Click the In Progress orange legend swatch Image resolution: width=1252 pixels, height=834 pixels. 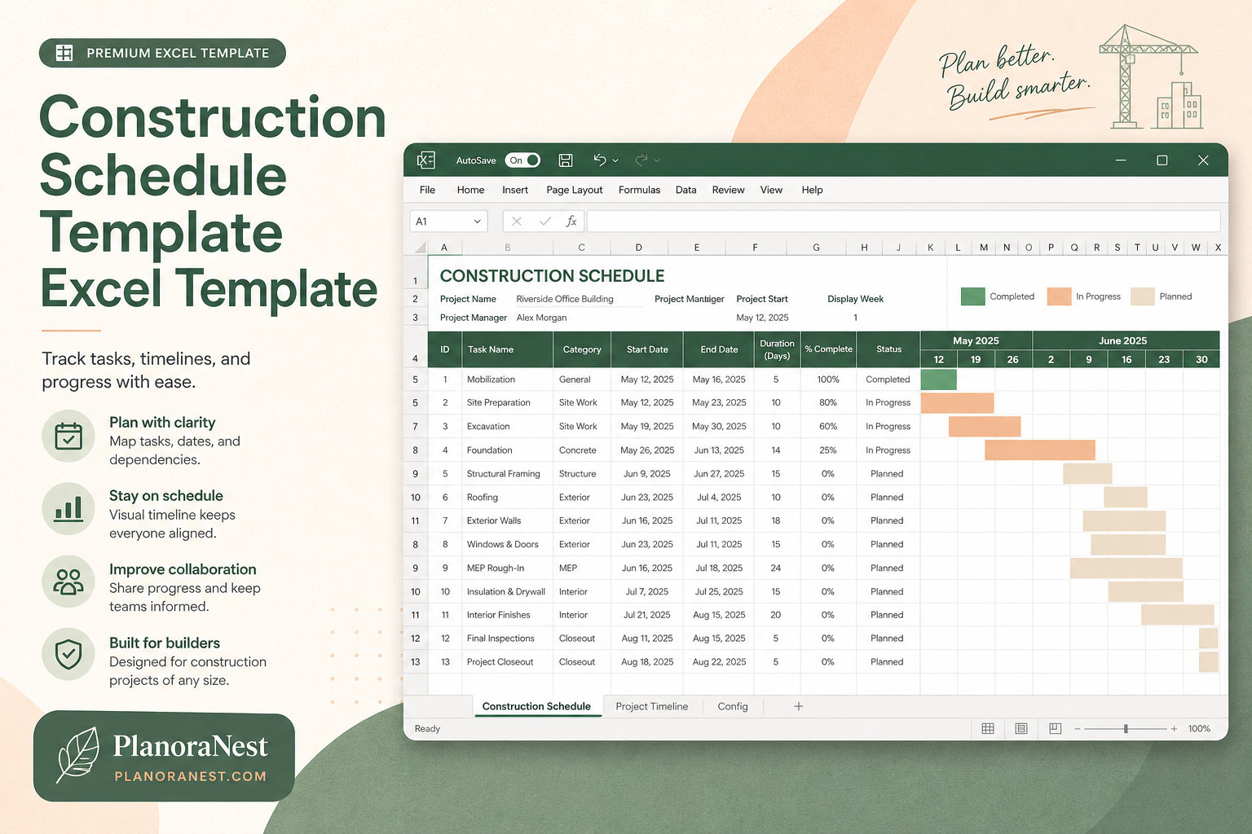tap(1059, 296)
